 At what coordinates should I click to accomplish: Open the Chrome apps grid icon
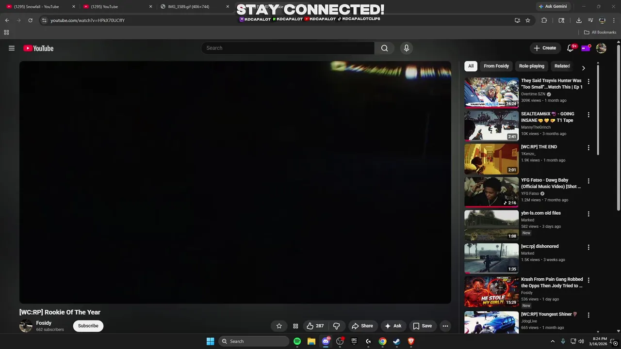point(6,32)
